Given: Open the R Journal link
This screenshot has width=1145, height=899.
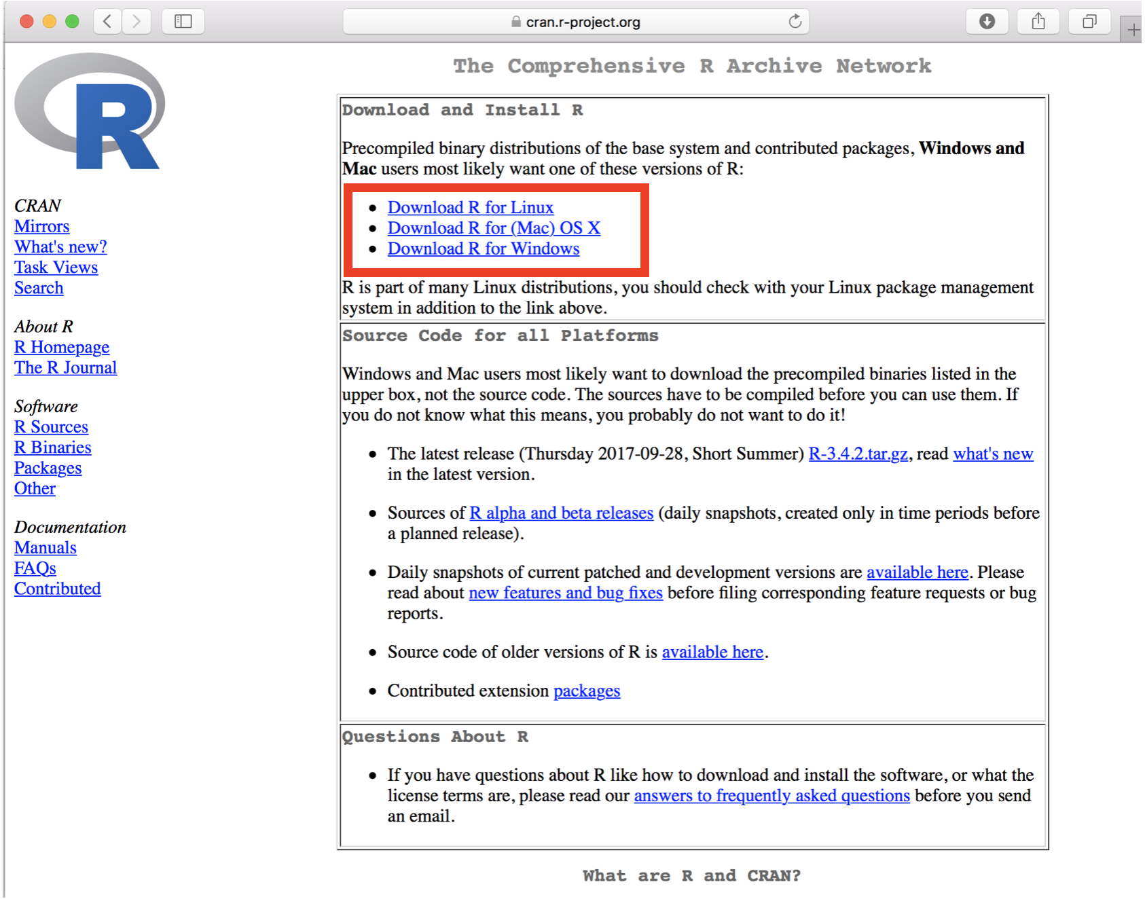Looking at the screenshot, I should (65, 368).
